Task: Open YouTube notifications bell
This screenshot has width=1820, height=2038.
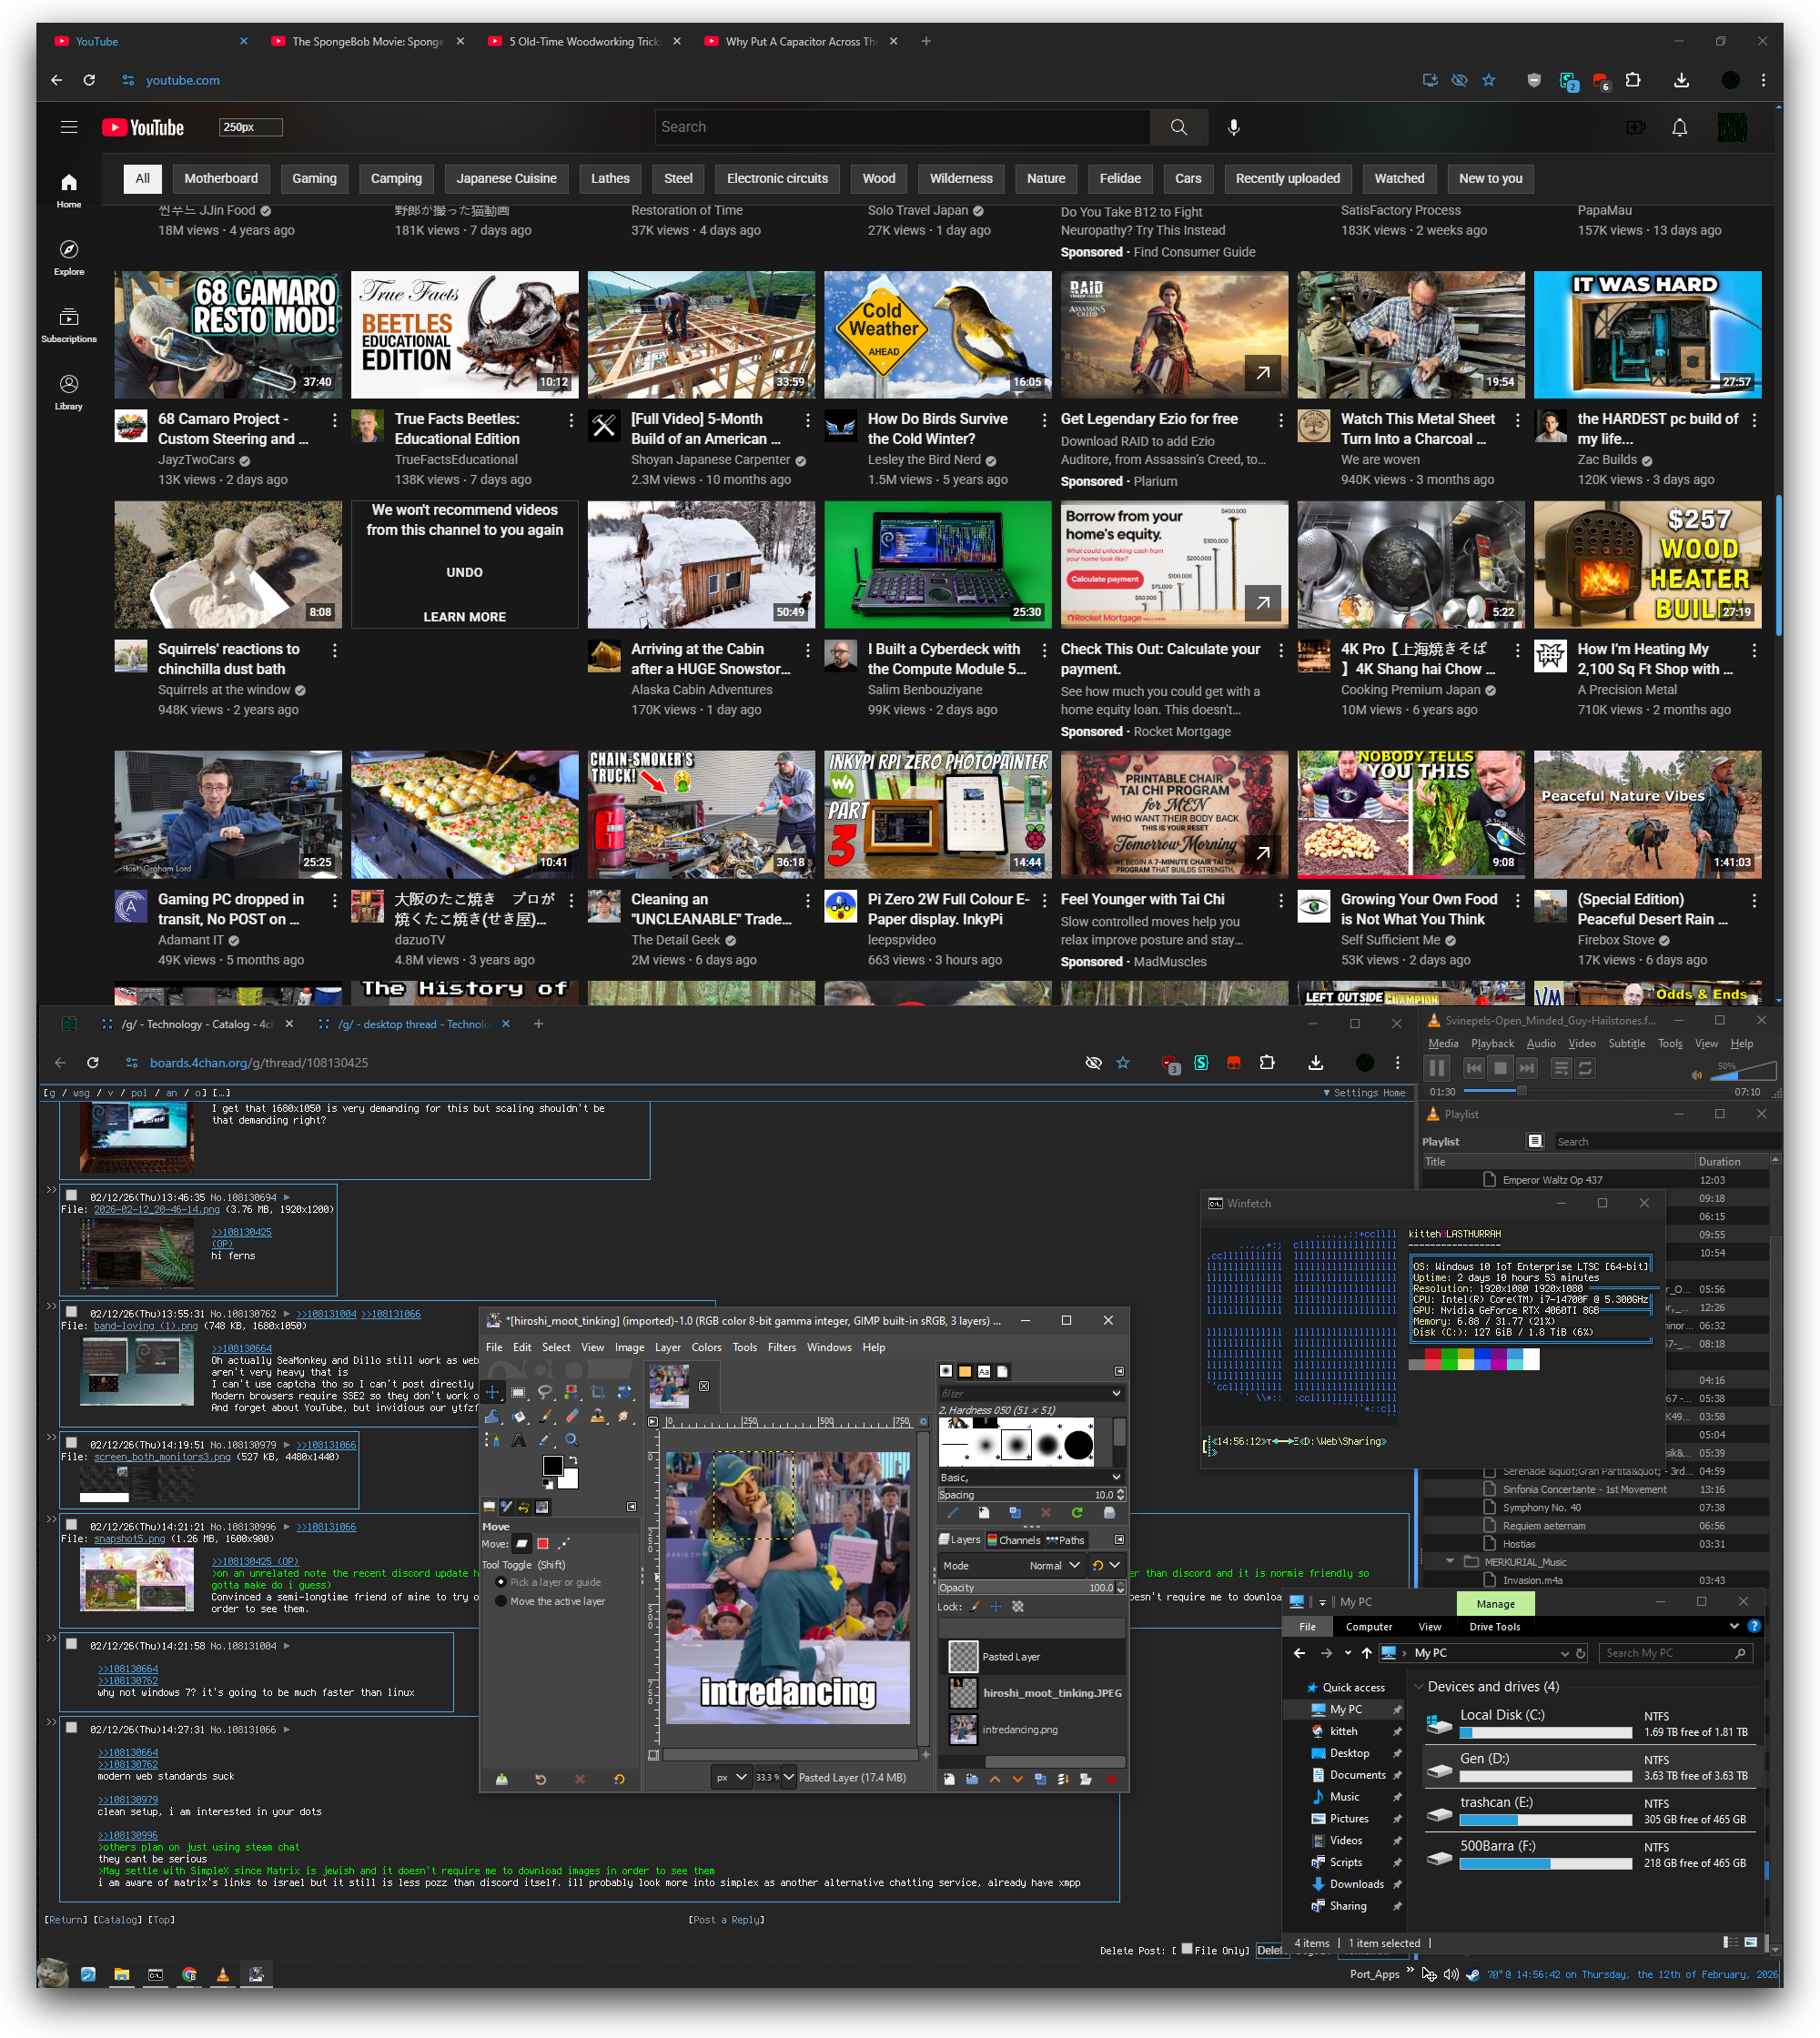Action: [1680, 127]
